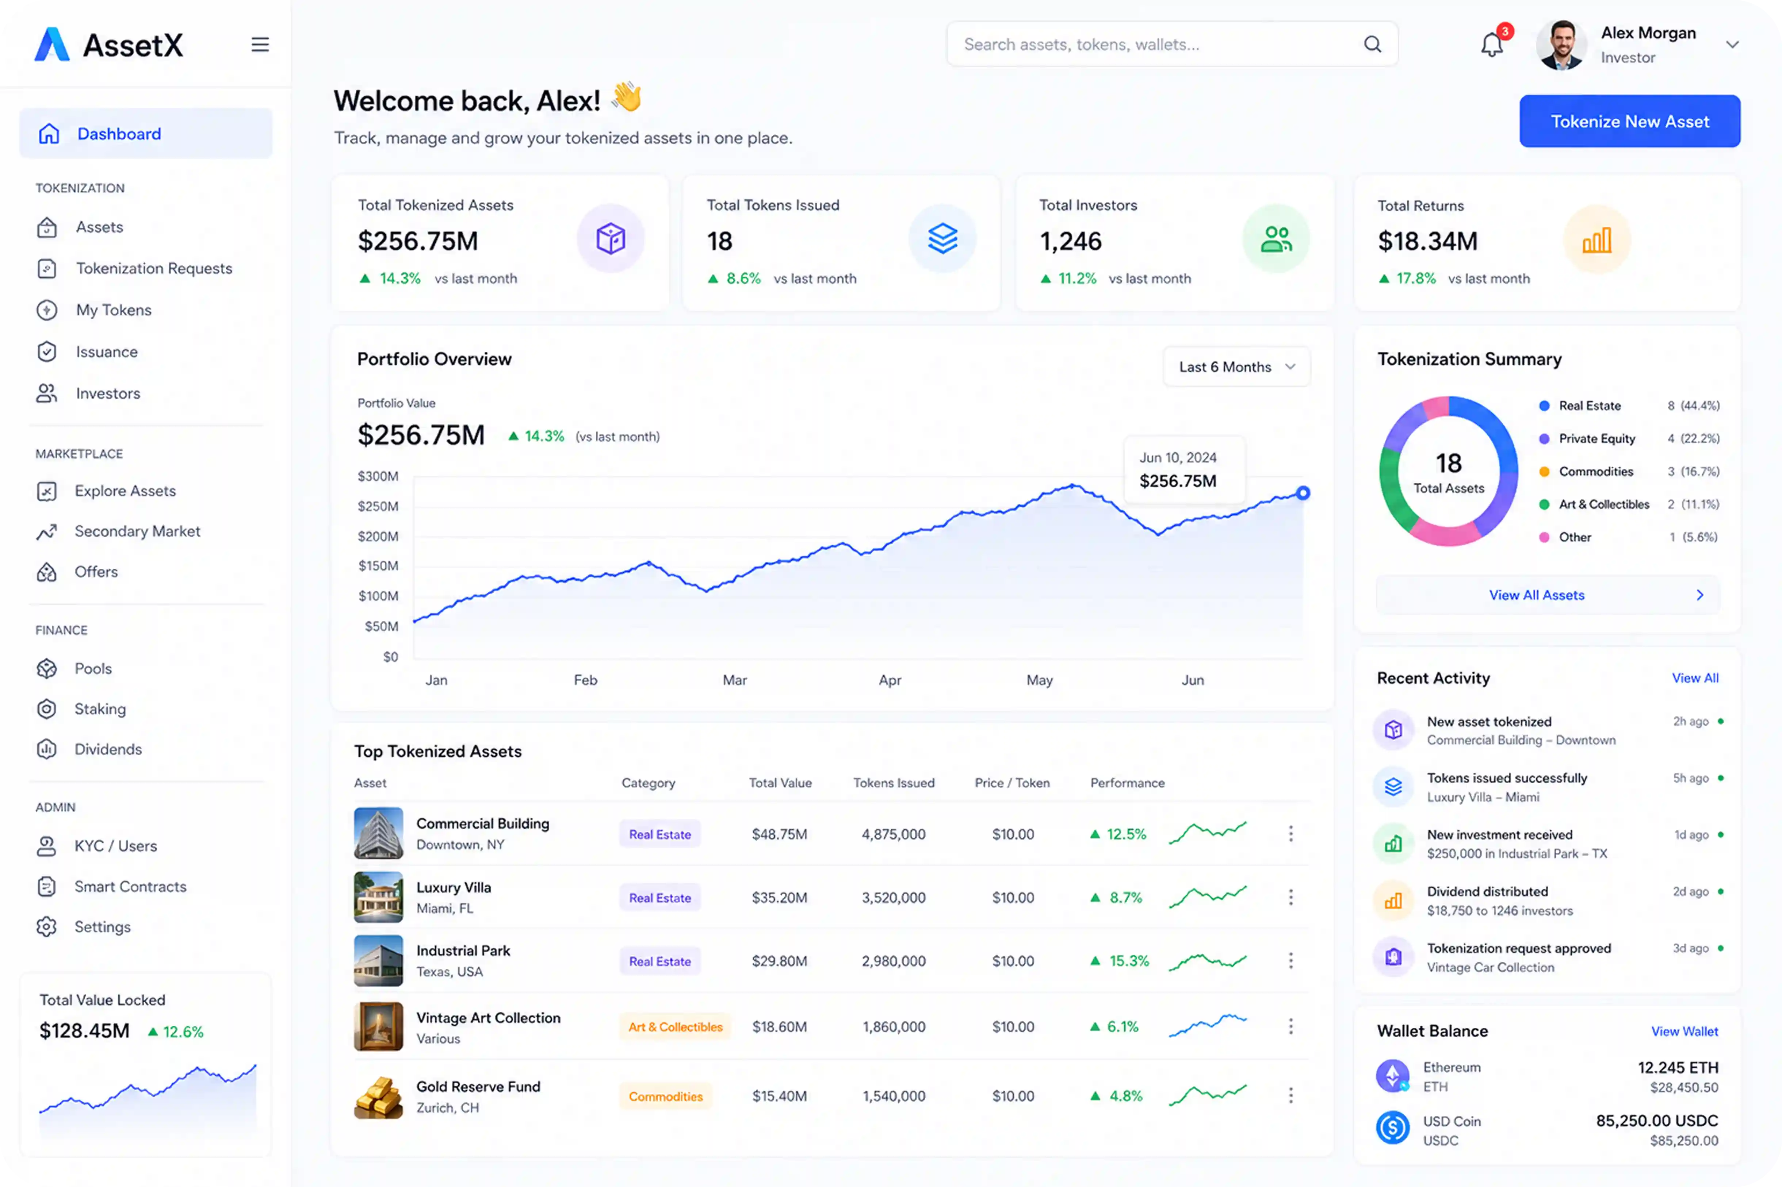Screen dimensions: 1782x1187
Task: Click the USD Coin wallet icon
Action: coord(1392,1129)
